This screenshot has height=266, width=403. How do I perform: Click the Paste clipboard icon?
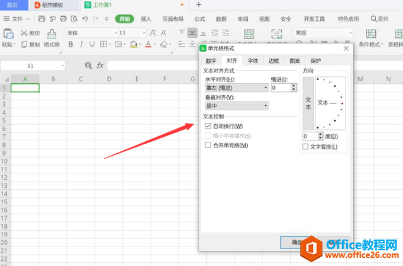click(x=8, y=33)
